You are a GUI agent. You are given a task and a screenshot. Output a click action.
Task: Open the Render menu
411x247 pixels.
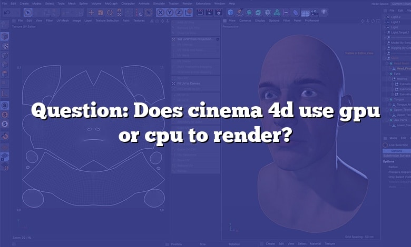click(x=187, y=4)
